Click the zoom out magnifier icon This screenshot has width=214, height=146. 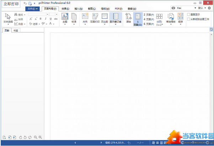pyautogui.click(x=36, y=137)
